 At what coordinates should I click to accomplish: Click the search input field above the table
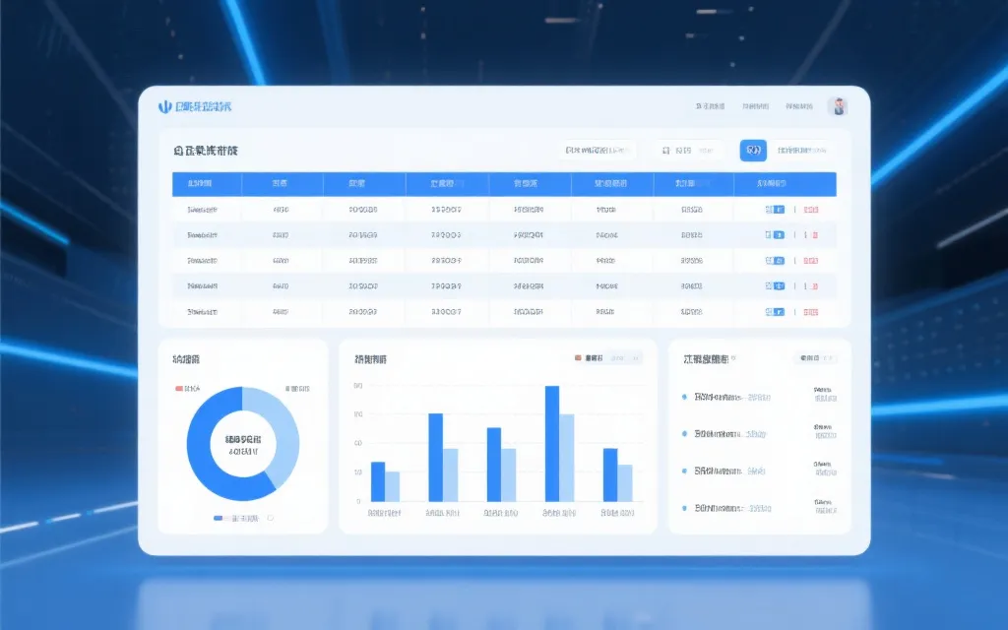point(598,151)
